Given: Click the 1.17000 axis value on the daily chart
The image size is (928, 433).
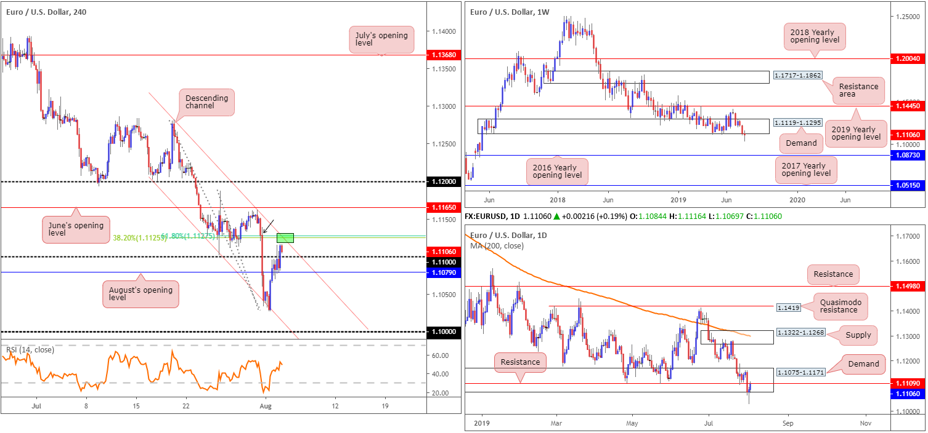Looking at the screenshot, I should pyautogui.click(x=908, y=236).
